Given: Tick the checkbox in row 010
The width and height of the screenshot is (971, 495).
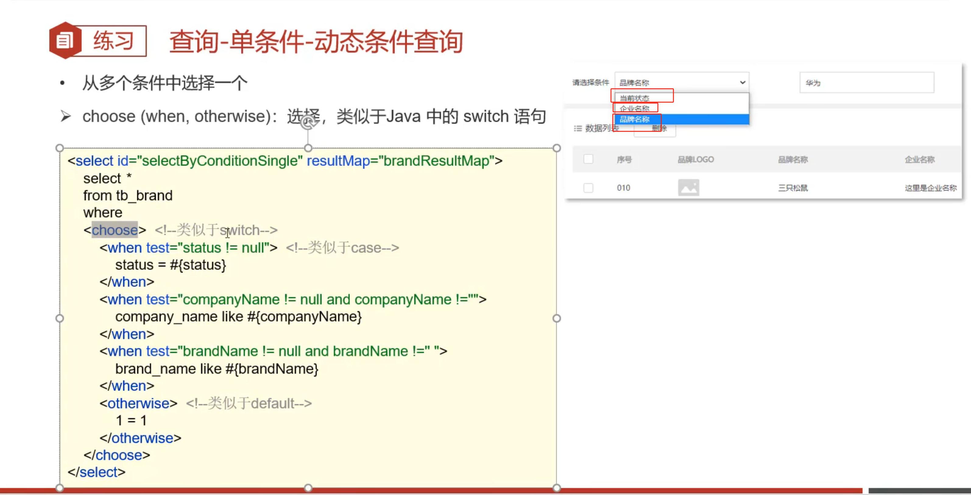Looking at the screenshot, I should click(x=588, y=188).
